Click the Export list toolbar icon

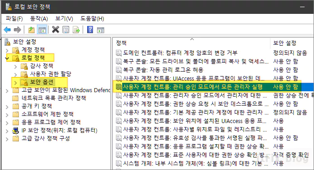click(x=76, y=30)
